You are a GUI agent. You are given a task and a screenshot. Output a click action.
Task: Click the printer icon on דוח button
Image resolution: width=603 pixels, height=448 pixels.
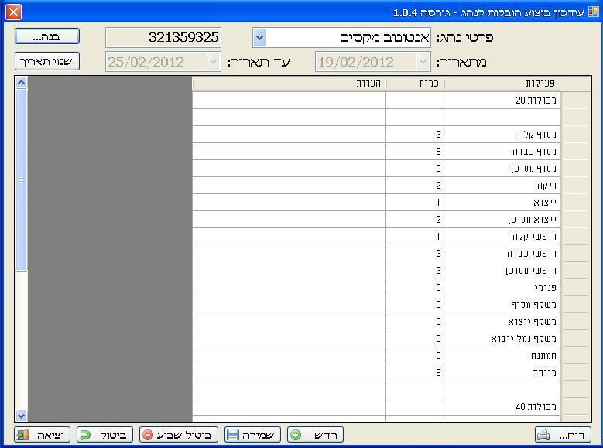543,435
